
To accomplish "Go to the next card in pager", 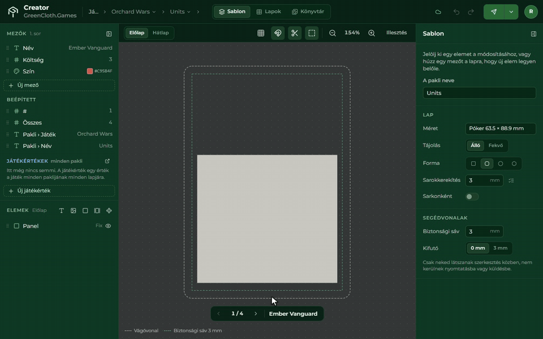I will point(256,314).
